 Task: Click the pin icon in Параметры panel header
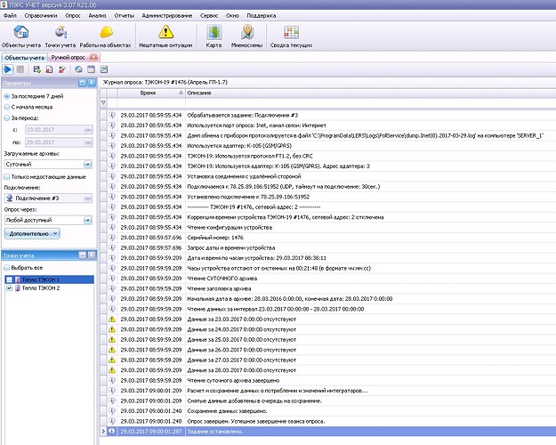coord(92,83)
